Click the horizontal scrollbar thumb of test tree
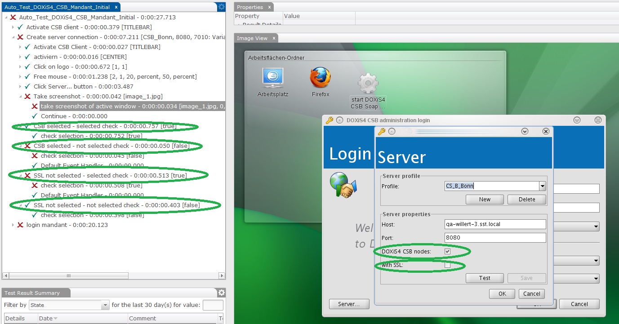Screen dimensions: 619x324 pyautogui.click(x=68, y=275)
